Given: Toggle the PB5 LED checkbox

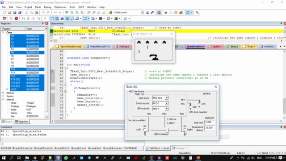Looking at the screenshot, I should point(190,107).
